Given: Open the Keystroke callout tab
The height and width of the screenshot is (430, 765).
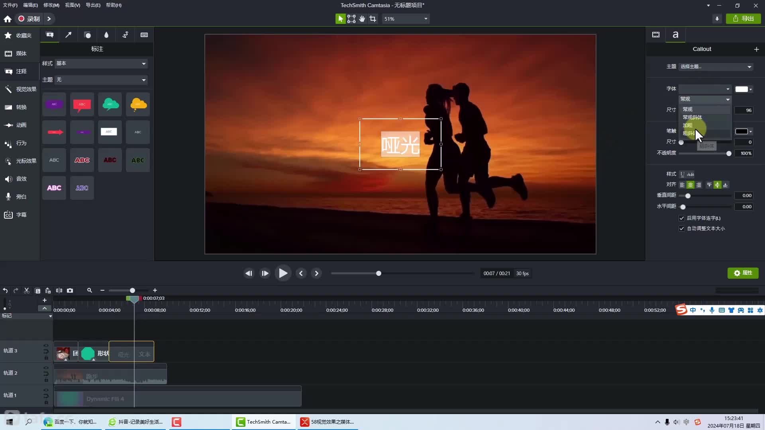Looking at the screenshot, I should [144, 35].
